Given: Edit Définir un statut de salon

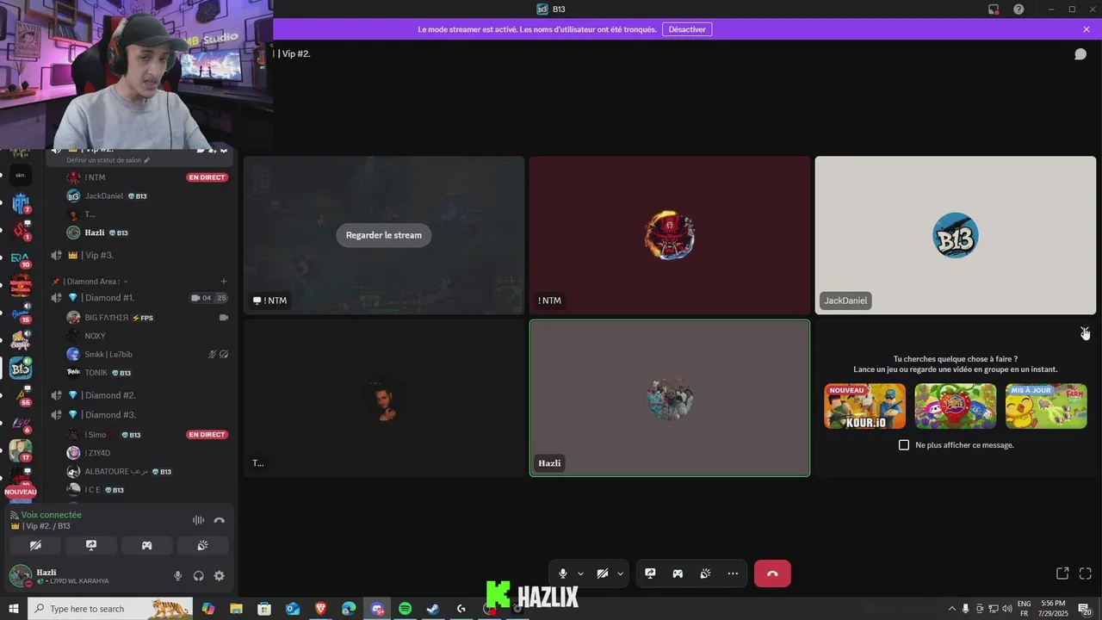Looking at the screenshot, I should [108, 160].
